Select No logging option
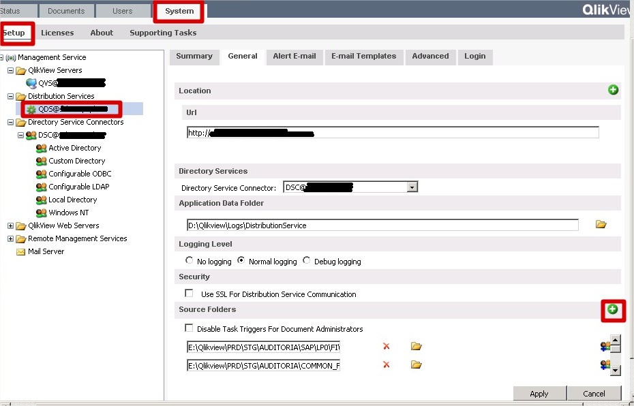 click(x=189, y=261)
